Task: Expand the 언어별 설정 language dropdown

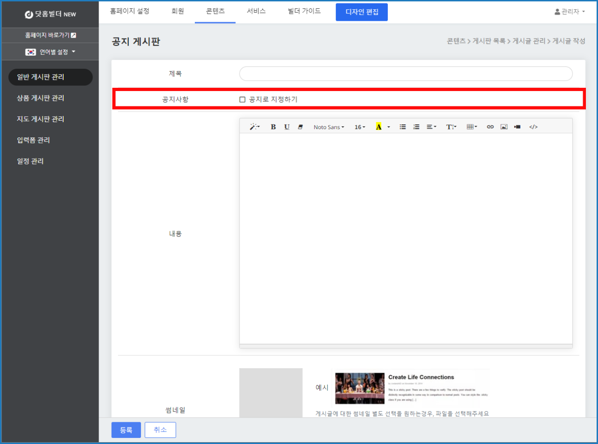Action: pyautogui.click(x=50, y=52)
